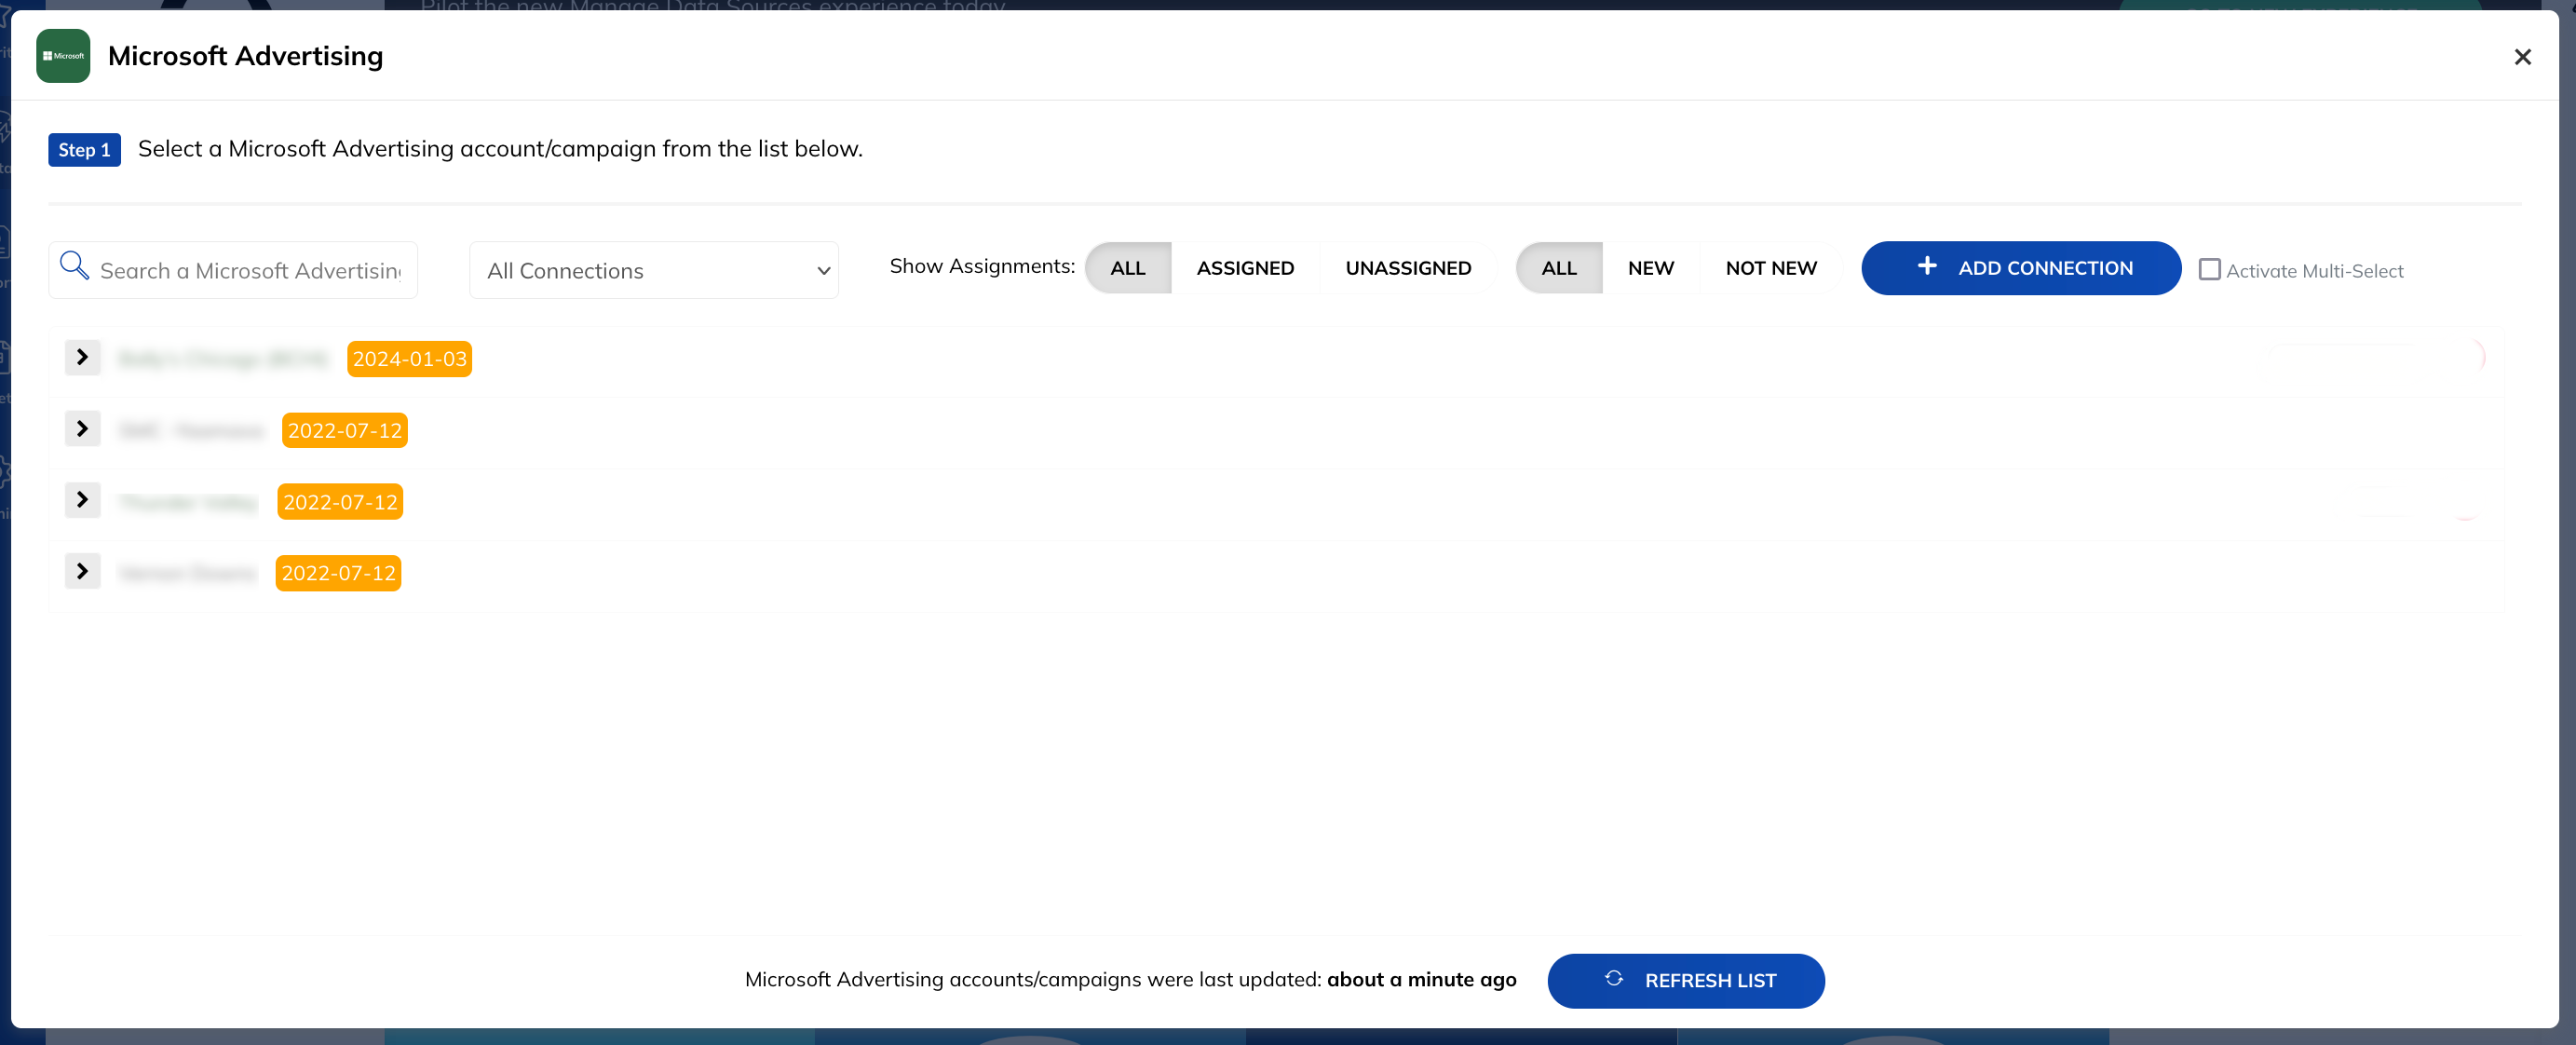
Task: Show only NOT NEW accounts
Action: click(1770, 268)
